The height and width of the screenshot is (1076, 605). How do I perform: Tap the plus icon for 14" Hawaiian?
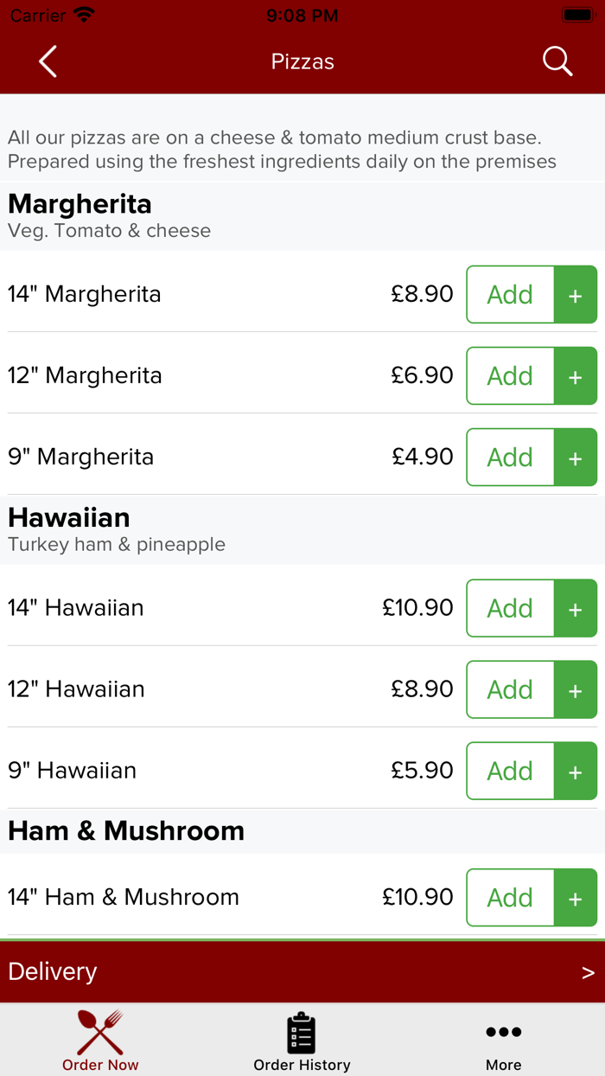[x=575, y=608]
